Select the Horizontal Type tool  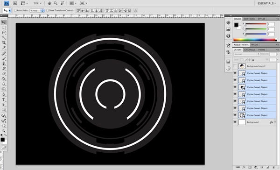[x=4, y=100]
